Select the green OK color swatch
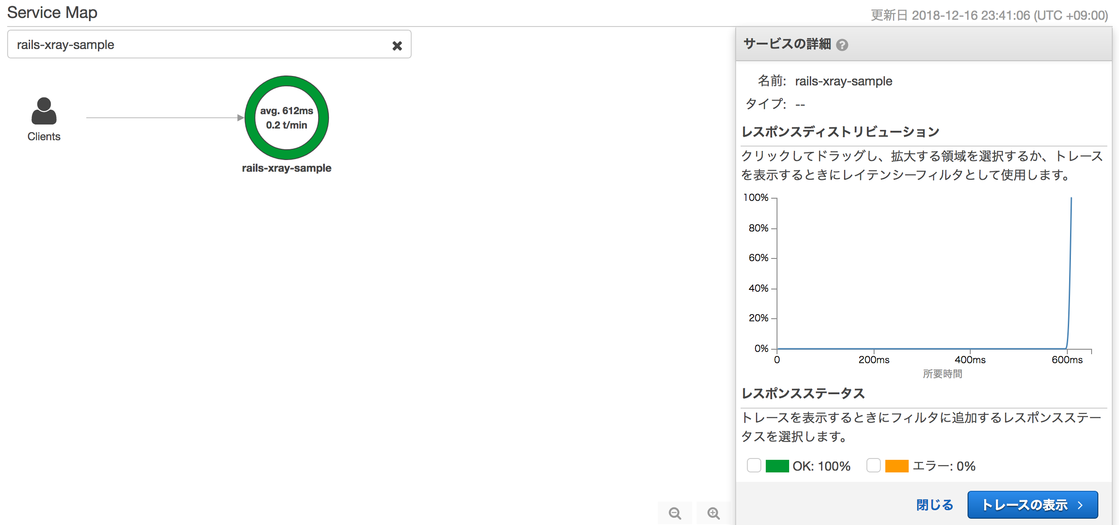 pos(777,466)
